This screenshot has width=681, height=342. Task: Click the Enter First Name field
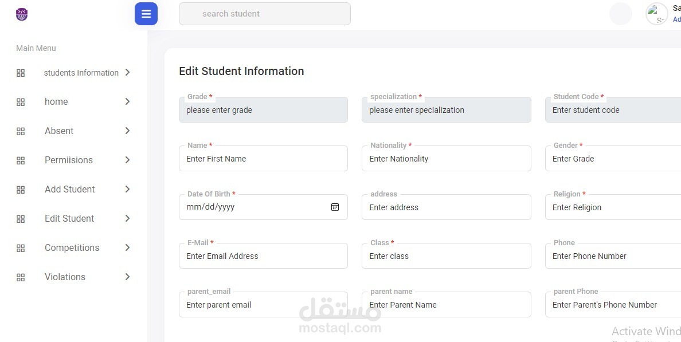pyautogui.click(x=263, y=159)
